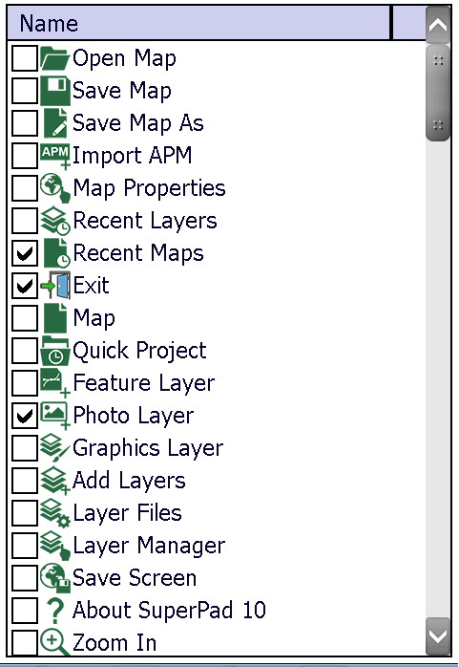
Task: Click the Graphics Layer brush icon
Action: (x=54, y=447)
